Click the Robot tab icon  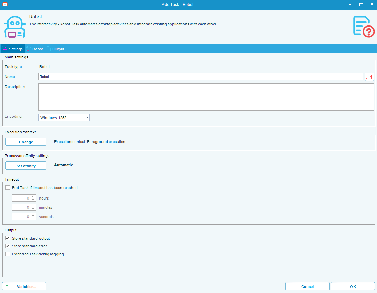point(29,49)
